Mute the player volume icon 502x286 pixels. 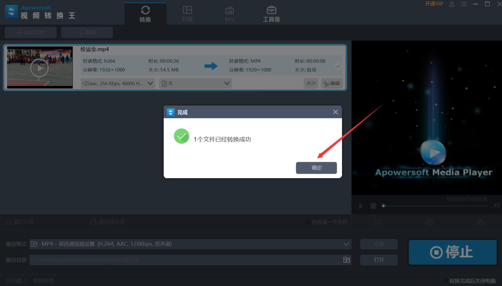(496, 205)
